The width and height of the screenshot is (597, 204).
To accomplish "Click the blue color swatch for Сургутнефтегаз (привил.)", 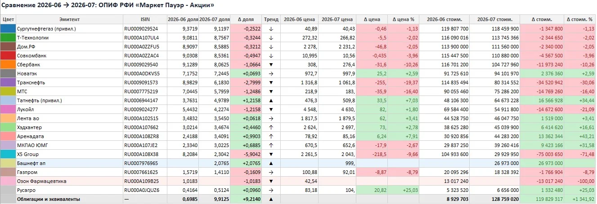I will [x=8, y=28].
